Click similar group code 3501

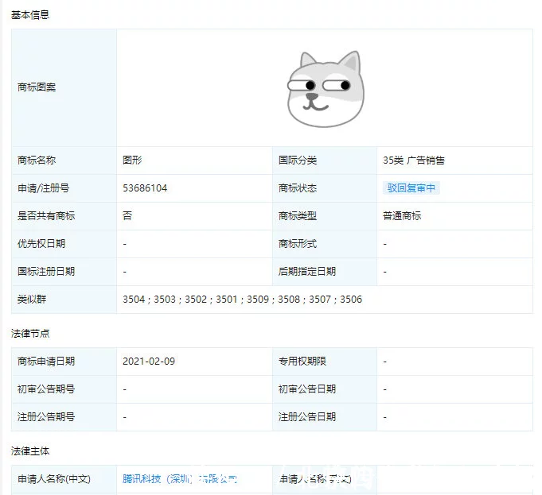227,300
